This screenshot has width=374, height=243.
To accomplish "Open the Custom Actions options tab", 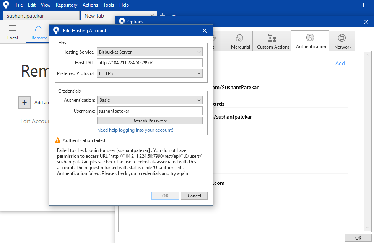I will click(x=273, y=41).
